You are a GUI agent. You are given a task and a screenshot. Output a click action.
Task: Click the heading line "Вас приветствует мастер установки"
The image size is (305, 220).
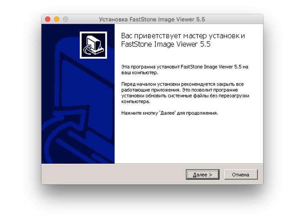[x=183, y=36]
